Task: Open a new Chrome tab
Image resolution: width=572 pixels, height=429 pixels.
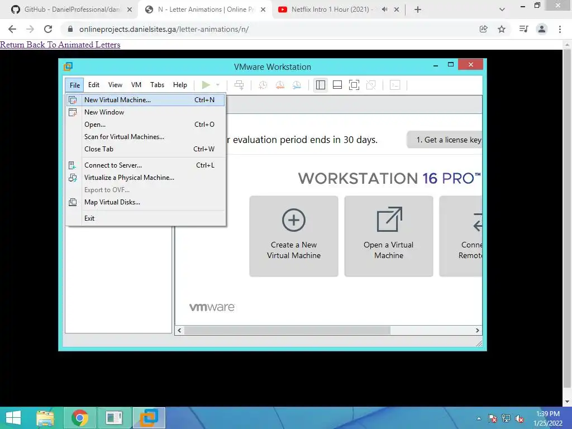Action: pyautogui.click(x=418, y=9)
